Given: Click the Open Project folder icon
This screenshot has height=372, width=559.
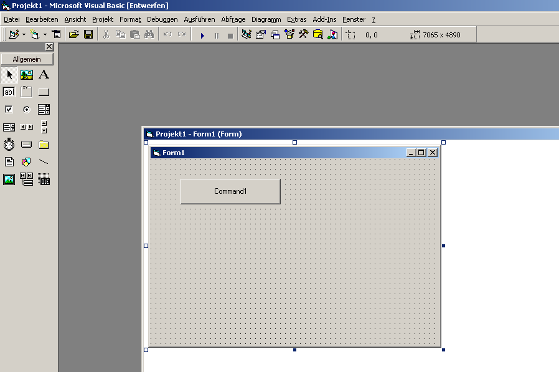Looking at the screenshot, I should tap(74, 35).
